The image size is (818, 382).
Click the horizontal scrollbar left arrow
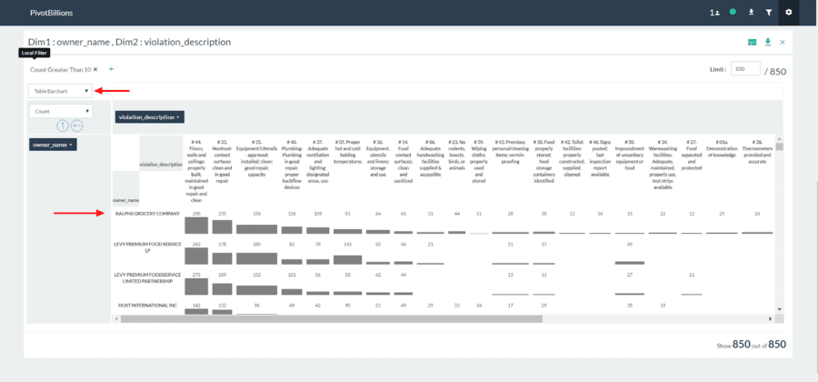click(116, 318)
